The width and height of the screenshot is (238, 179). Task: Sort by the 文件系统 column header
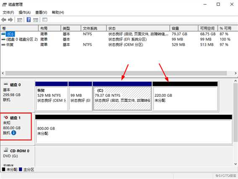[x=94, y=29]
